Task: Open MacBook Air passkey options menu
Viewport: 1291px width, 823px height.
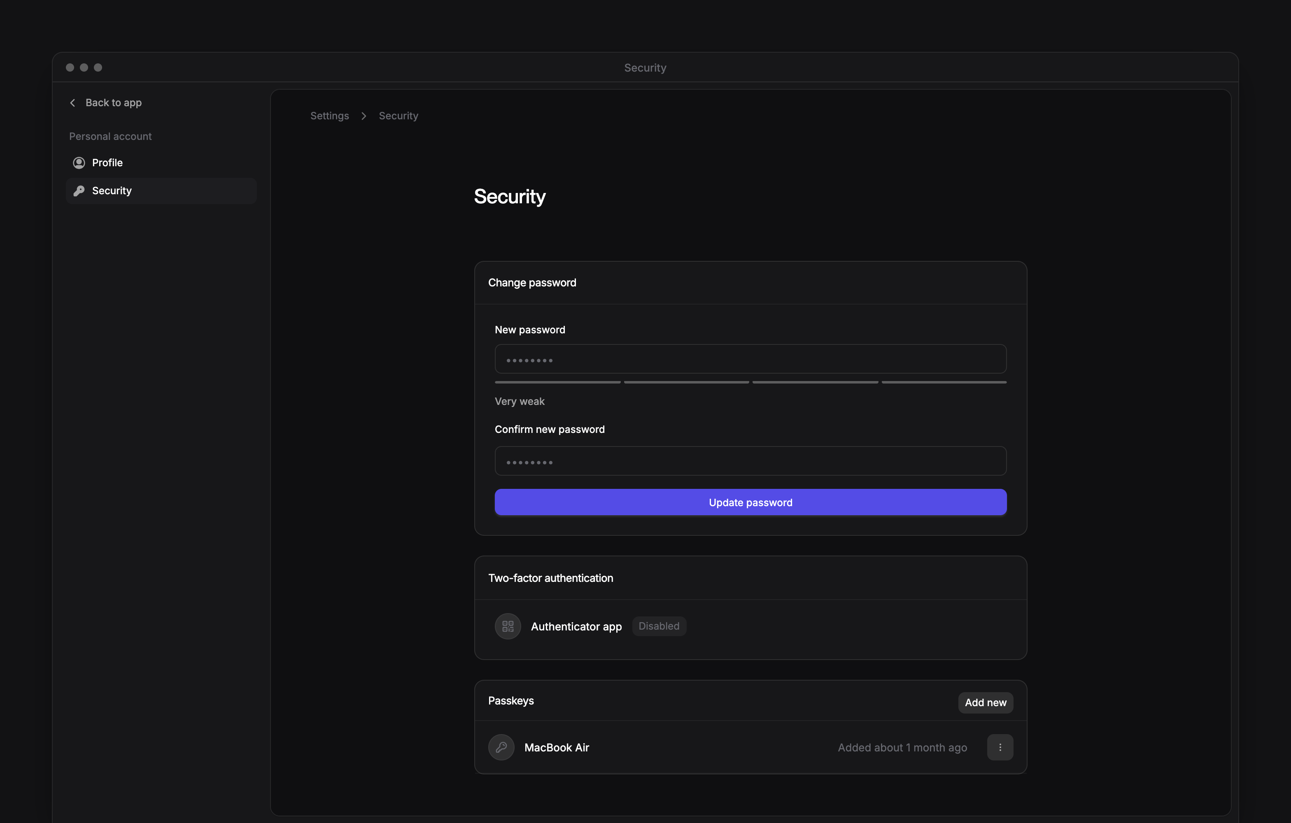Action: [1000, 747]
